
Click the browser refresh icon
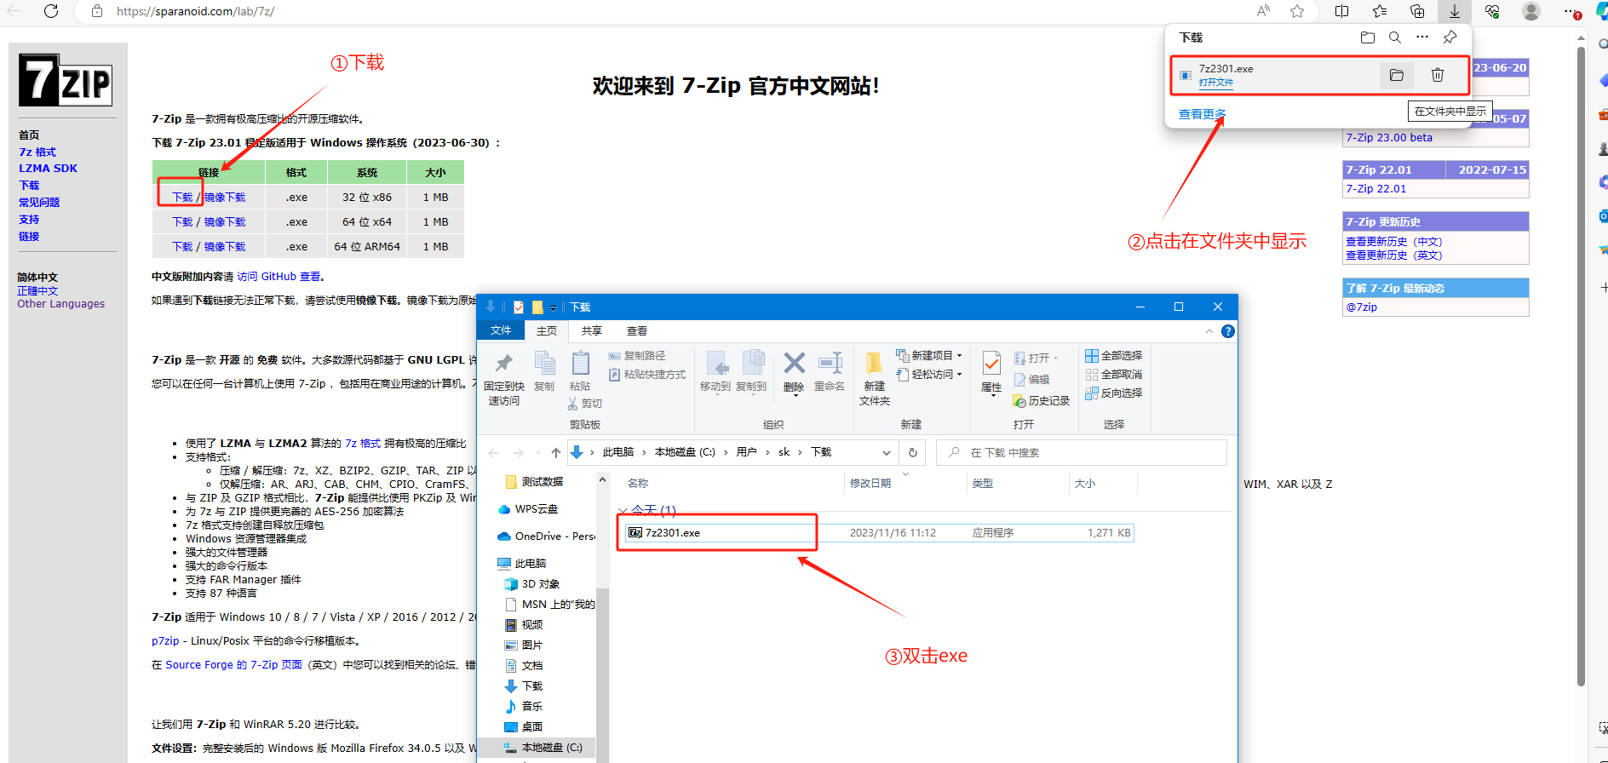coord(51,11)
